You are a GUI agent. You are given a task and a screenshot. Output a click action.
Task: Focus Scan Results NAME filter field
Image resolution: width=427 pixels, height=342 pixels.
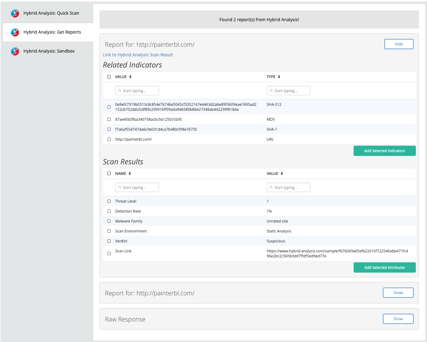tap(137, 187)
